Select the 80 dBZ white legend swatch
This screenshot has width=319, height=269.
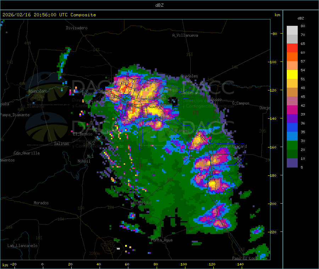click(292, 30)
